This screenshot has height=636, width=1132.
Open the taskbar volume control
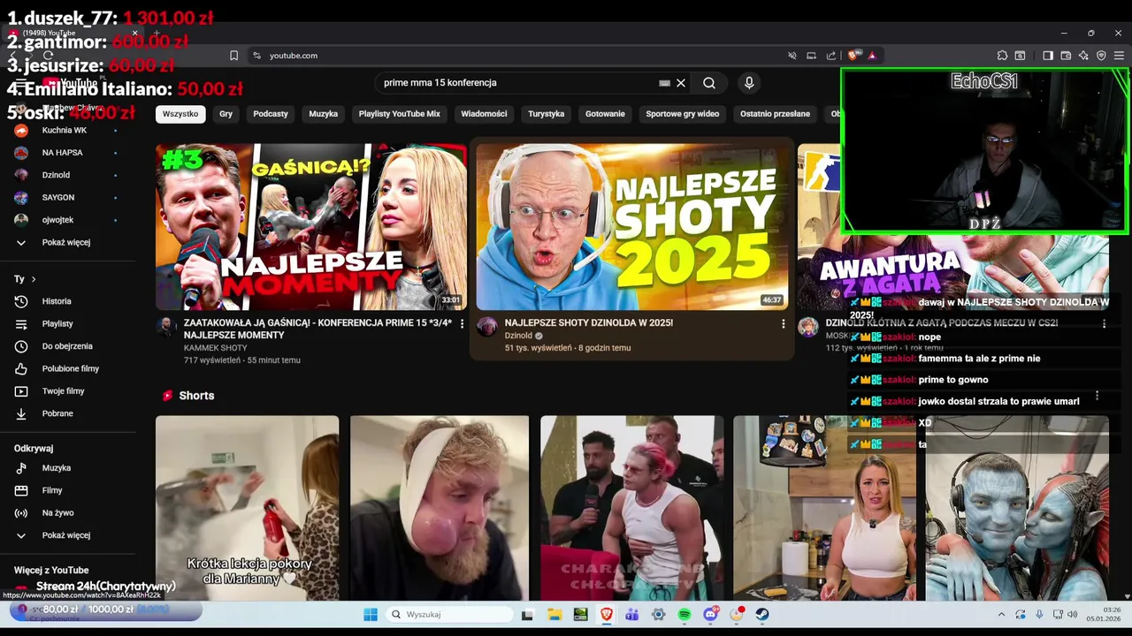[1072, 615]
